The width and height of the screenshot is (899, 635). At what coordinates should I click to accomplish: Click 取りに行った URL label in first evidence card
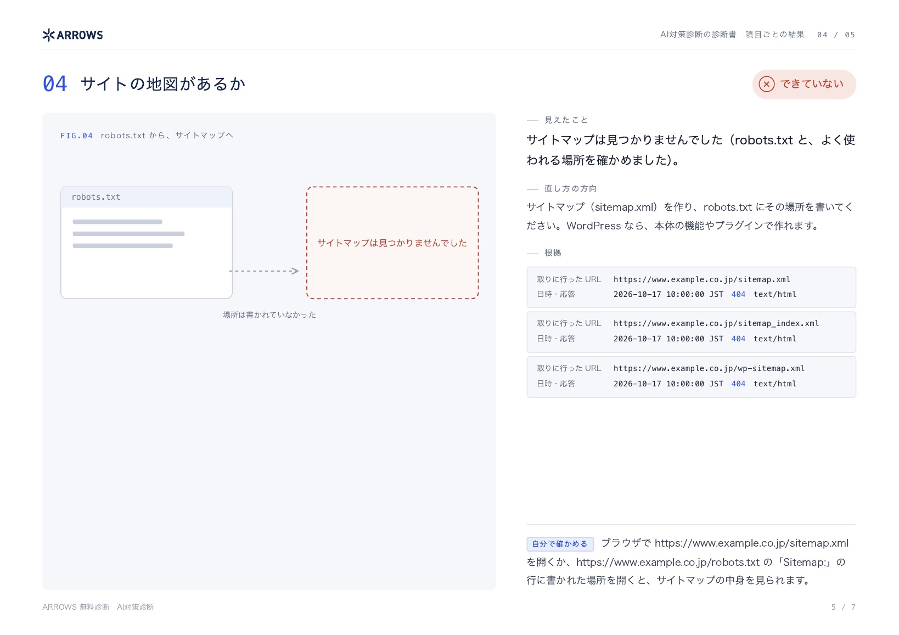coord(569,279)
